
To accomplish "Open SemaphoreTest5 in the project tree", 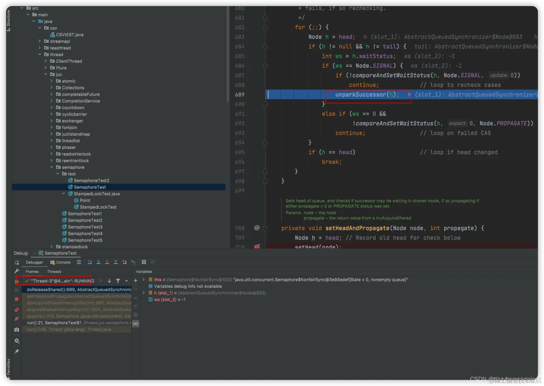I will [82, 240].
